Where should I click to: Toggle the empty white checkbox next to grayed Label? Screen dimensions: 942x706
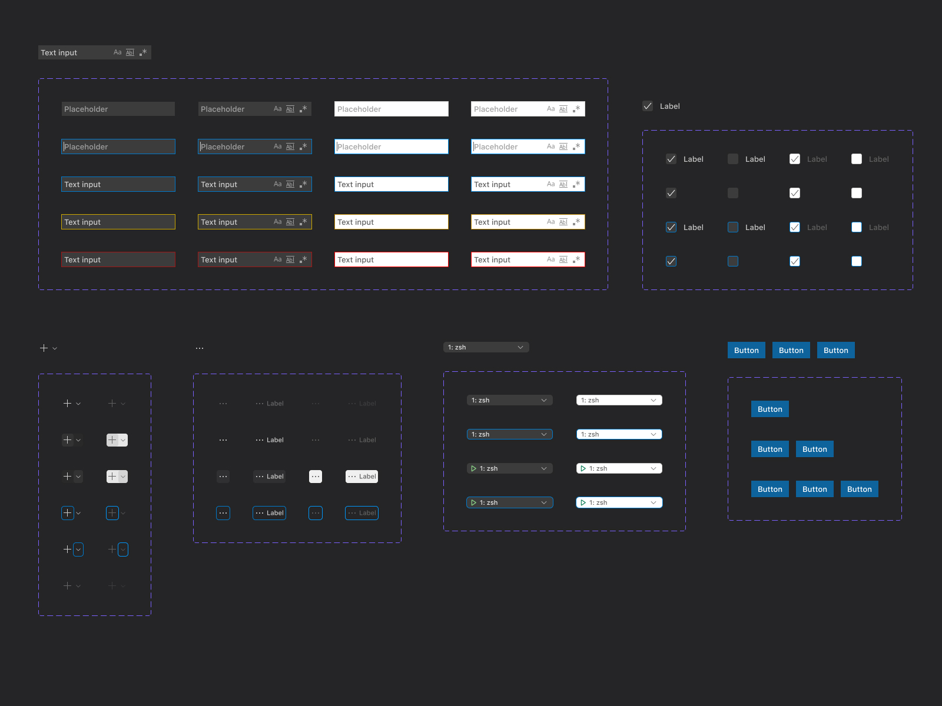[x=857, y=159]
